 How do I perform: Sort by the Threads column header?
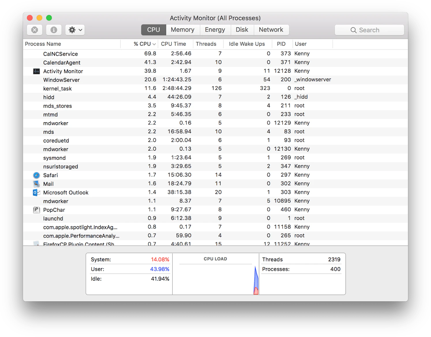tap(206, 44)
